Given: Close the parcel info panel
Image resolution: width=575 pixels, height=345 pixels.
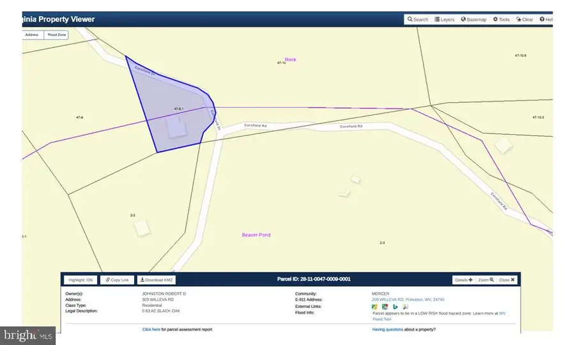Looking at the screenshot, I should point(507,280).
